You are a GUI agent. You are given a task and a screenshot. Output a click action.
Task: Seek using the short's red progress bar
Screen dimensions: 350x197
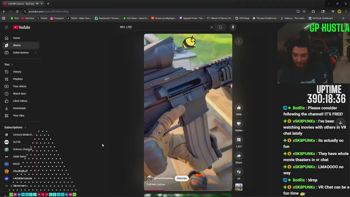pyautogui.click(x=188, y=190)
